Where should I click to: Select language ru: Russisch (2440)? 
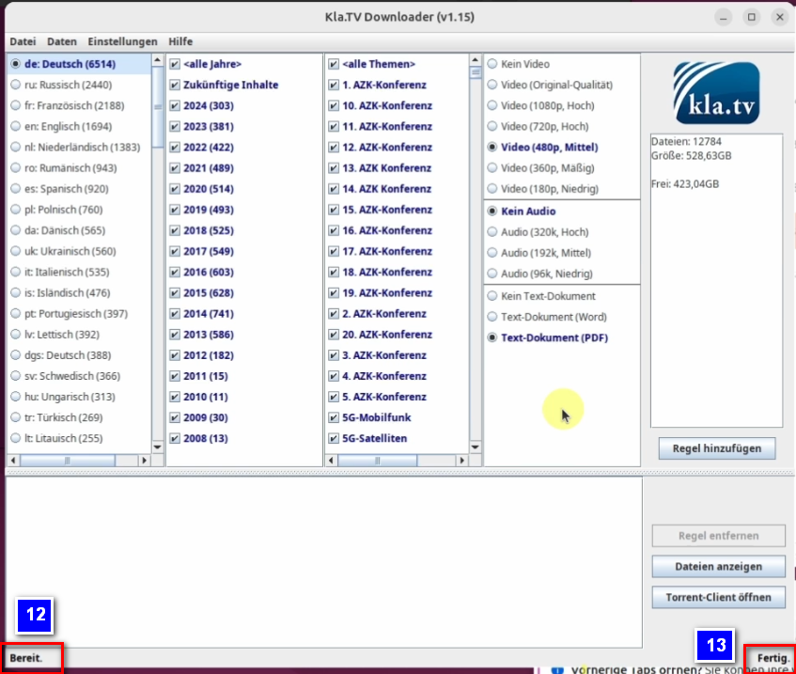pyautogui.click(x=61, y=85)
